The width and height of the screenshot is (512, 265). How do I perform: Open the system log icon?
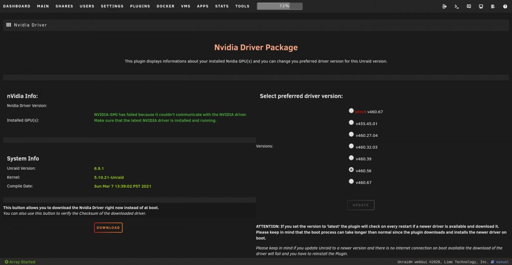493,6
